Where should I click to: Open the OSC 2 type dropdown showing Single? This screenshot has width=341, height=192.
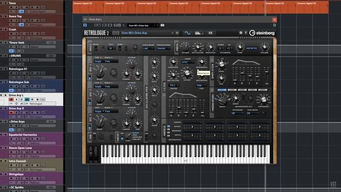click(x=99, y=86)
